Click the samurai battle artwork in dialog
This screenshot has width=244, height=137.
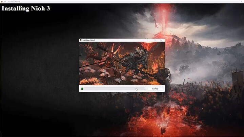click(122, 63)
